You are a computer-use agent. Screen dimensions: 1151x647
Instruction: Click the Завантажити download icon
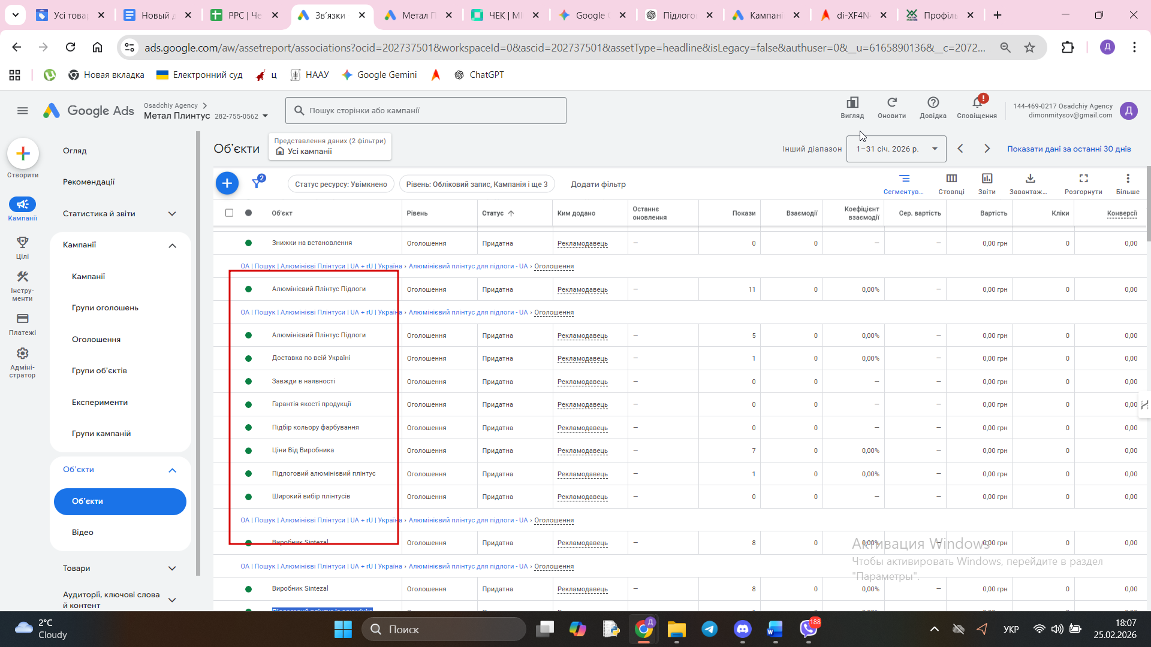pyautogui.click(x=1030, y=179)
